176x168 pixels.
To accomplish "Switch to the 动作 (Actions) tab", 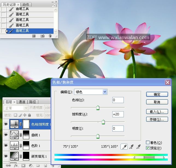I will tap(26, 5).
